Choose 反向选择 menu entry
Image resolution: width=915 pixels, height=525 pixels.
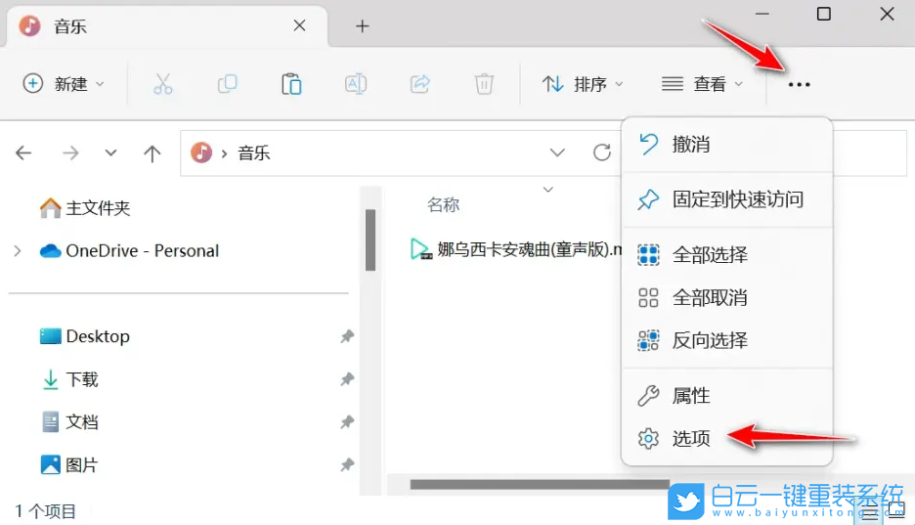coord(727,340)
